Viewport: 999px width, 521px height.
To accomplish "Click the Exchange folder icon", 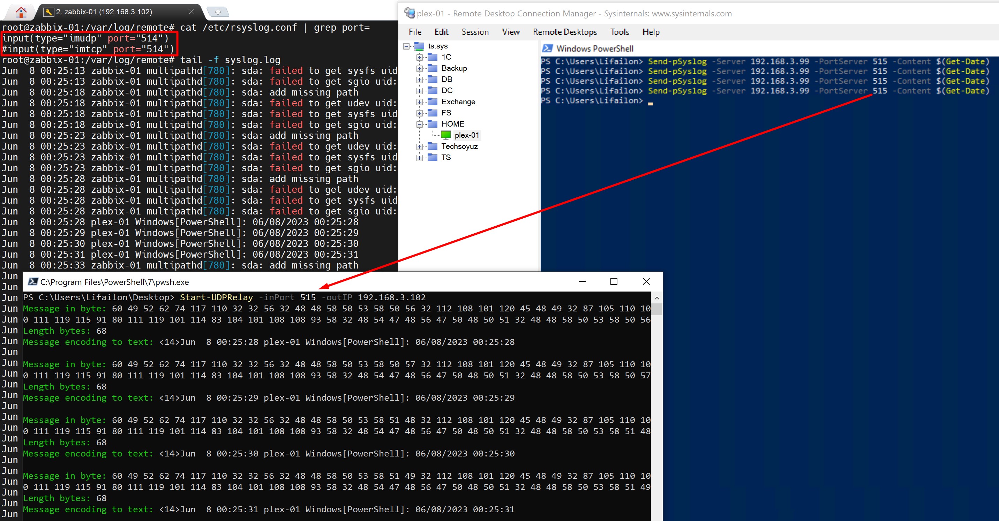I will [x=433, y=102].
